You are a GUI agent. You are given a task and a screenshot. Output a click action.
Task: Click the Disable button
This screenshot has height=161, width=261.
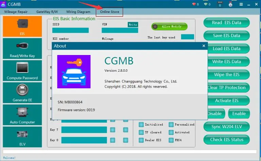pos(216,113)
